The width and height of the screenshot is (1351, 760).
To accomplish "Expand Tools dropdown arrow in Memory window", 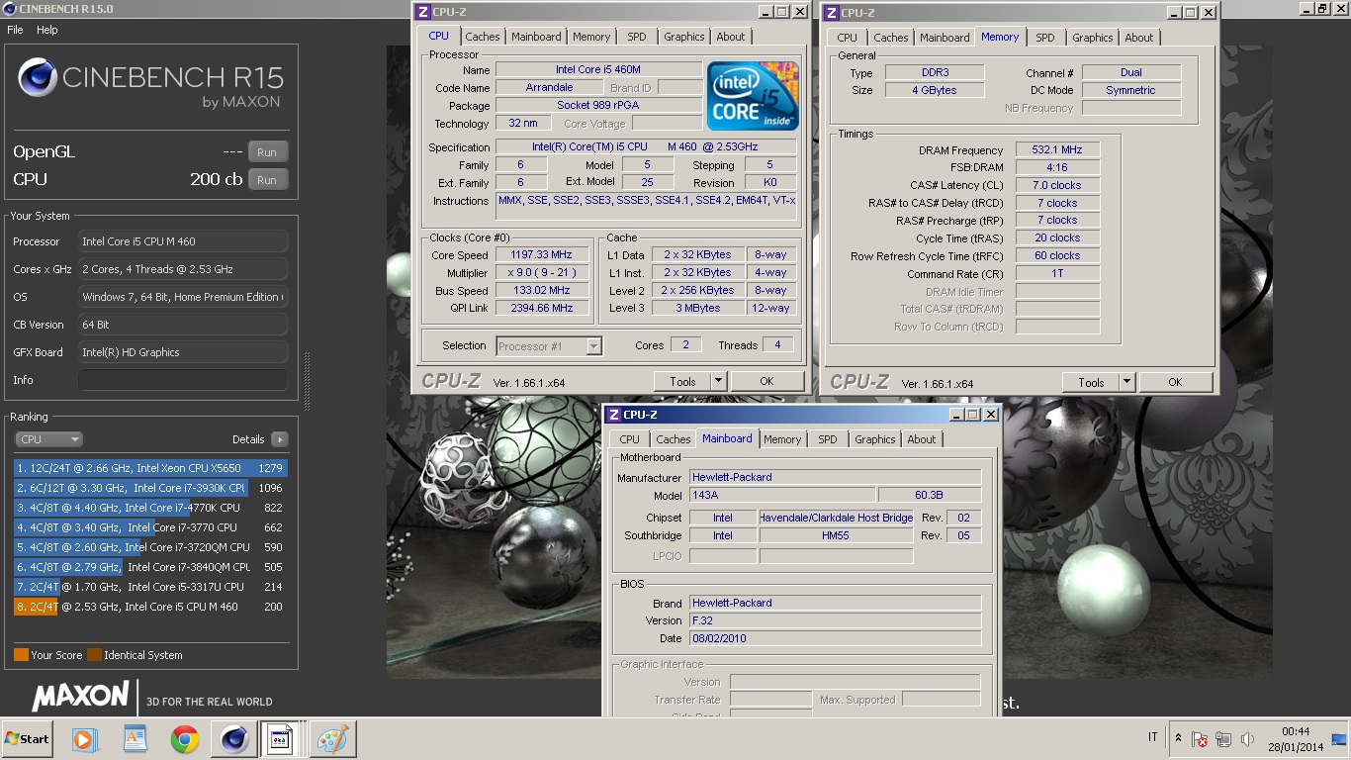I will [1127, 383].
